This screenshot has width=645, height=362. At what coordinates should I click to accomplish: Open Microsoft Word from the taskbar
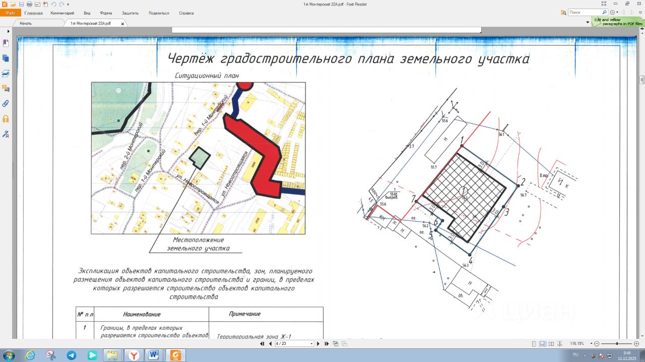(x=154, y=355)
